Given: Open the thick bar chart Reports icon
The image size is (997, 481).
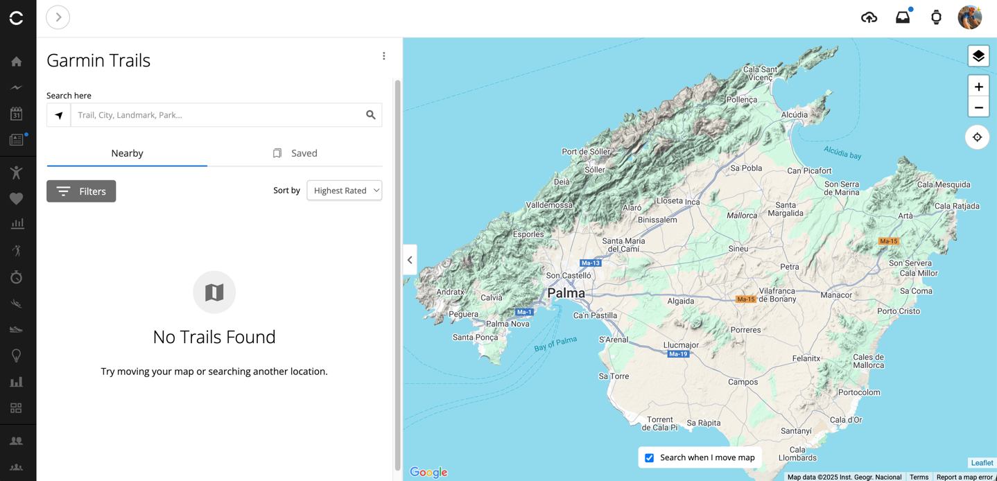Looking at the screenshot, I should tap(17, 382).
